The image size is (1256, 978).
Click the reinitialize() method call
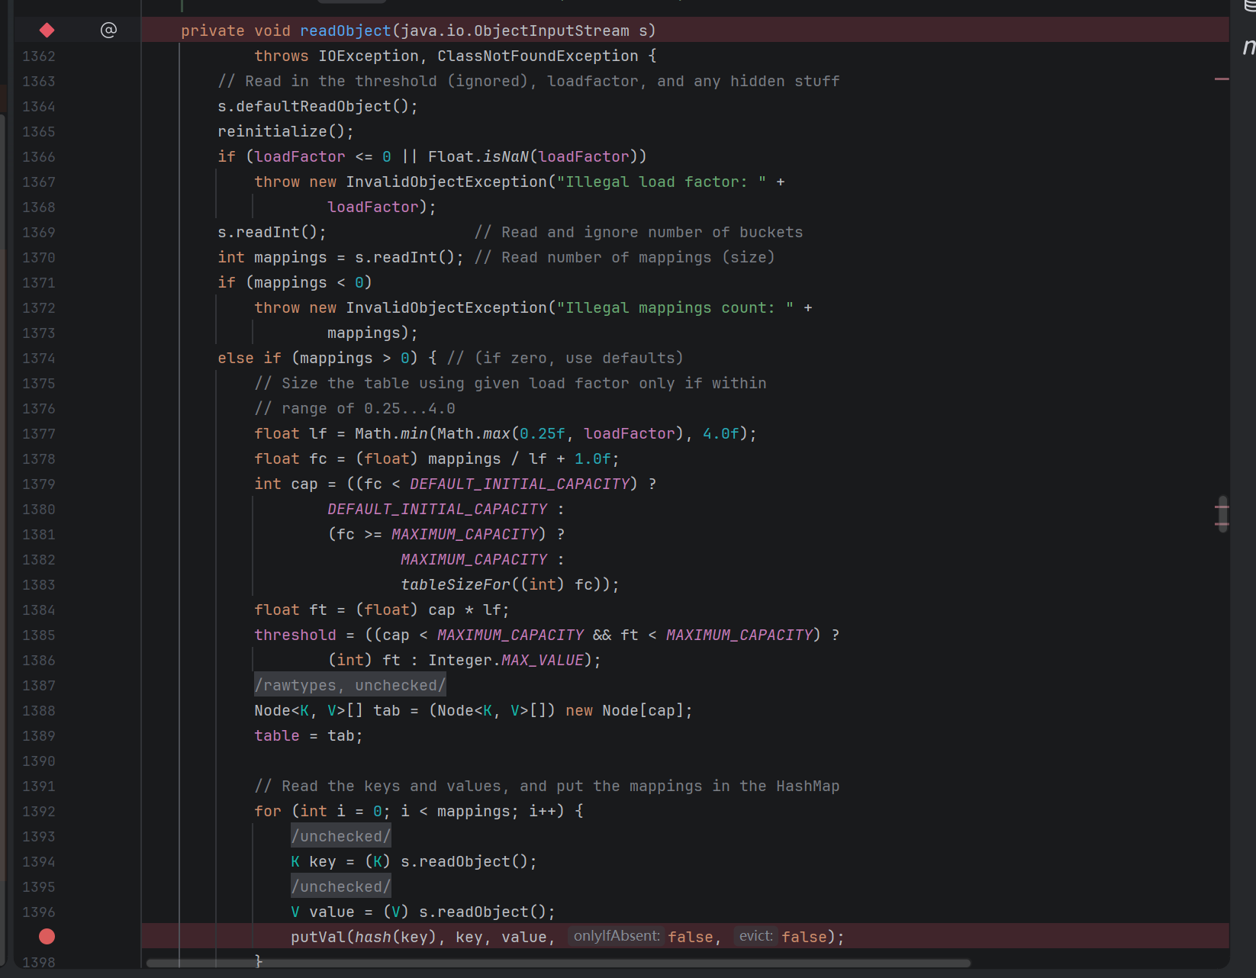tap(272, 131)
